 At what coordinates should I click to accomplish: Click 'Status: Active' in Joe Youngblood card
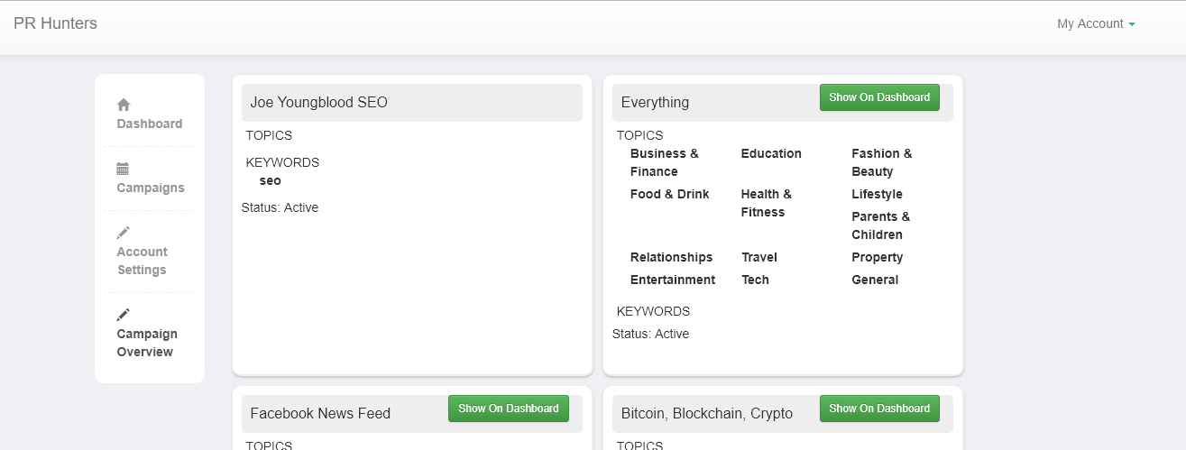pyautogui.click(x=280, y=207)
